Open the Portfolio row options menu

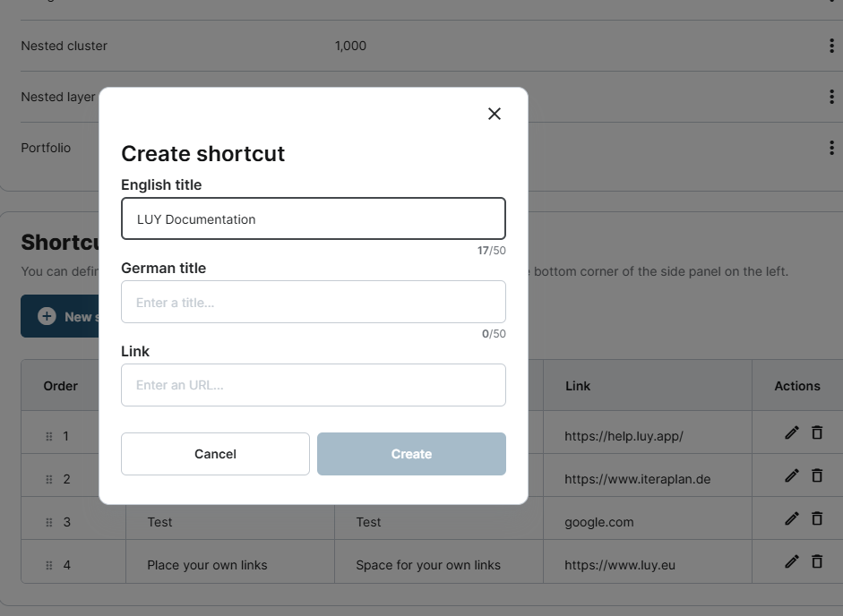831,148
